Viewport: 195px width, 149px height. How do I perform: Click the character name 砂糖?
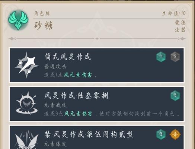(x=44, y=25)
